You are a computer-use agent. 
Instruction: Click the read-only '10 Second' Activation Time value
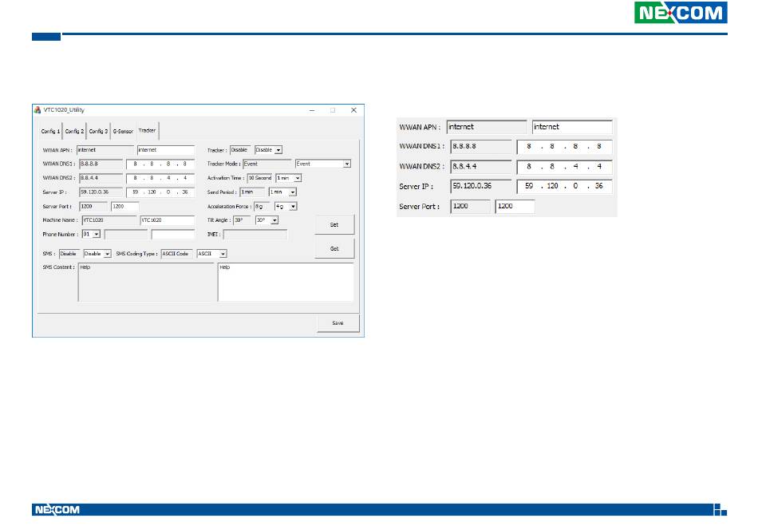pos(260,178)
